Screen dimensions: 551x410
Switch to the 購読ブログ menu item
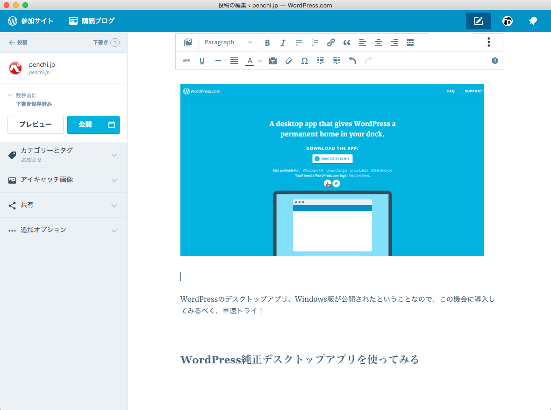[x=91, y=21]
